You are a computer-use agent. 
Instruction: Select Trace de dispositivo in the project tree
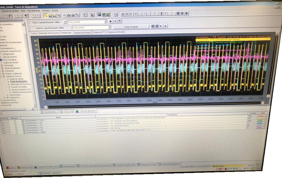(18, 81)
